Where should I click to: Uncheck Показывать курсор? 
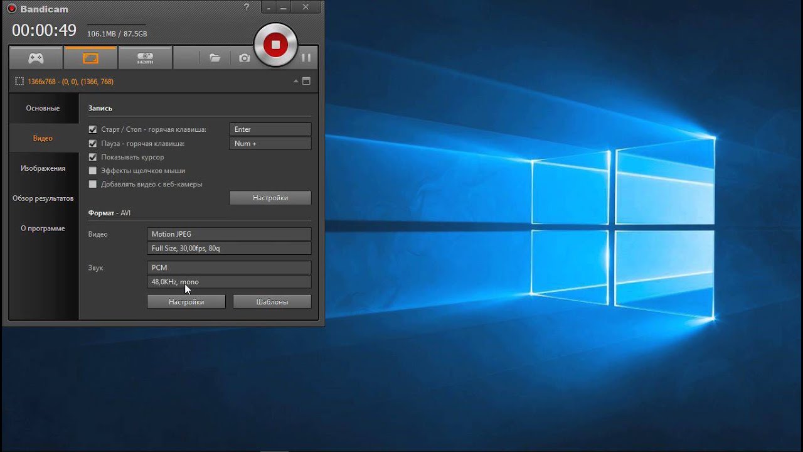[93, 157]
